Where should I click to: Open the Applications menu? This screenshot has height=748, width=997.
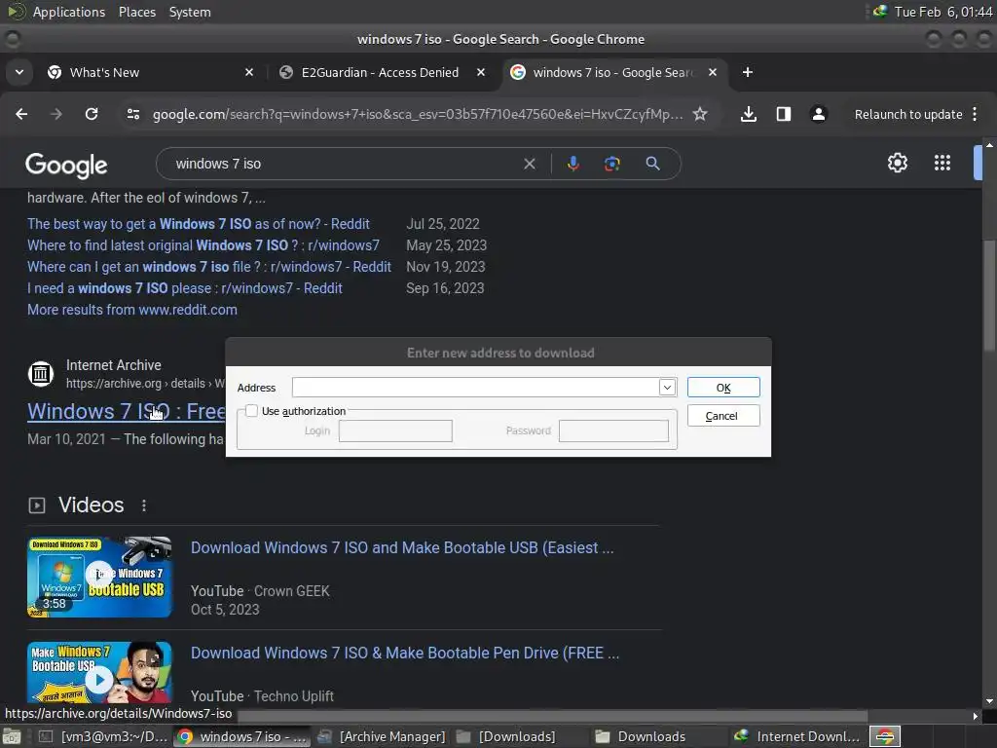pos(69,12)
